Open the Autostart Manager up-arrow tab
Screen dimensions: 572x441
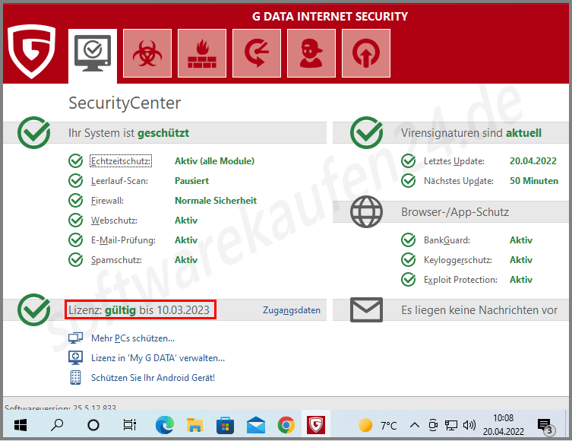[x=365, y=53]
